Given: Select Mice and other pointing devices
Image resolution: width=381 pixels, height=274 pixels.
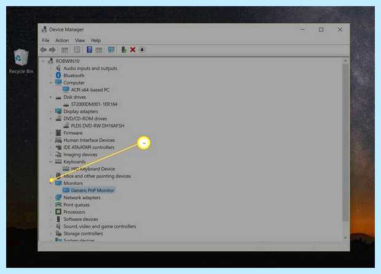Looking at the screenshot, I should (97, 176).
